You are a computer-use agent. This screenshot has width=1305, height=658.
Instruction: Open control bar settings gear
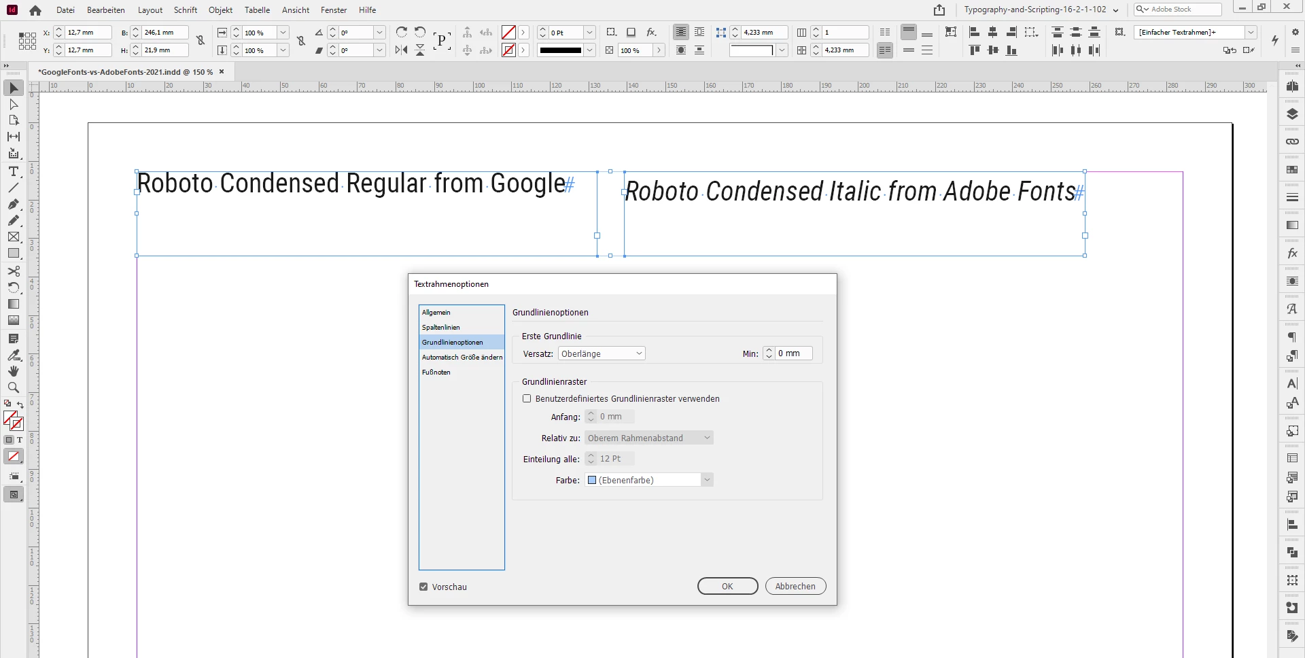pyautogui.click(x=1295, y=32)
